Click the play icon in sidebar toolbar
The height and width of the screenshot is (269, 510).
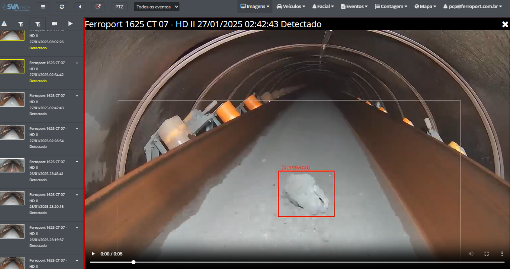click(x=70, y=24)
